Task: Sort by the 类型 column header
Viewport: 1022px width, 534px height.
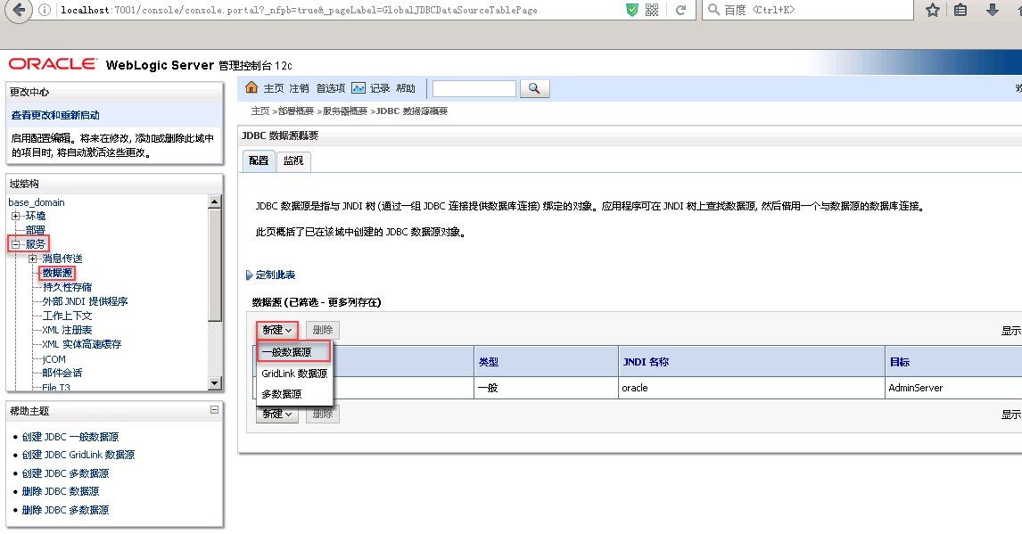Action: pyautogui.click(x=489, y=362)
